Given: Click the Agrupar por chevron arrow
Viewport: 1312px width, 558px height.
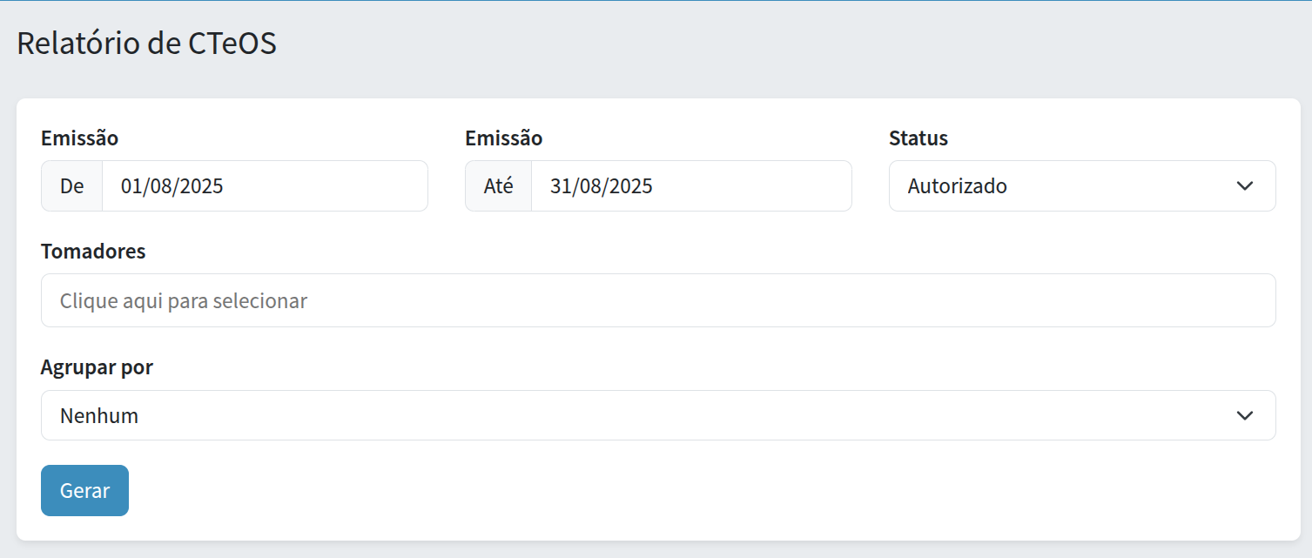Looking at the screenshot, I should (x=1244, y=415).
